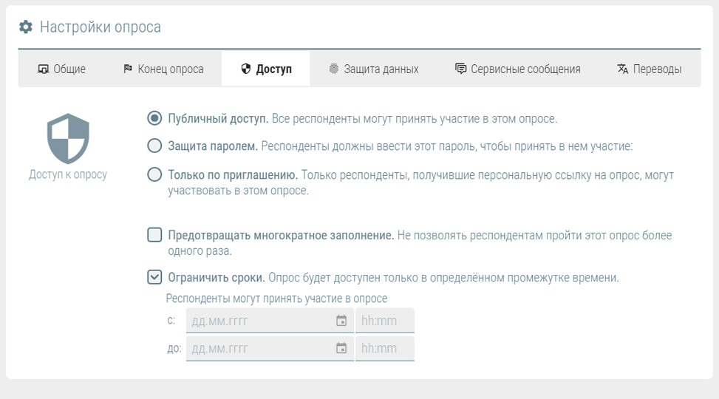Select the Защита паролем radio option
Viewport: 719px width, 399px height.
pyautogui.click(x=154, y=146)
